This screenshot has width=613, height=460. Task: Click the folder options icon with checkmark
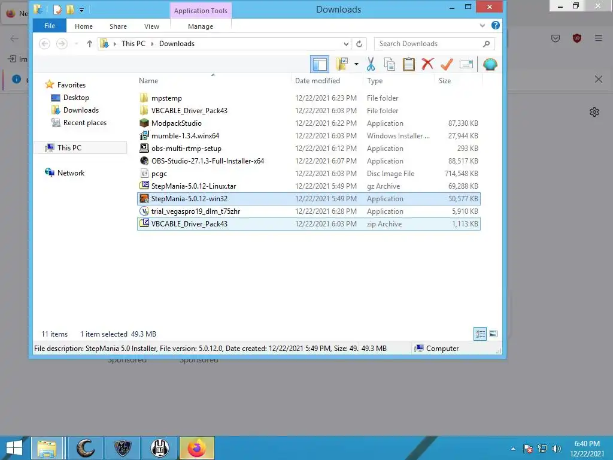point(342,64)
